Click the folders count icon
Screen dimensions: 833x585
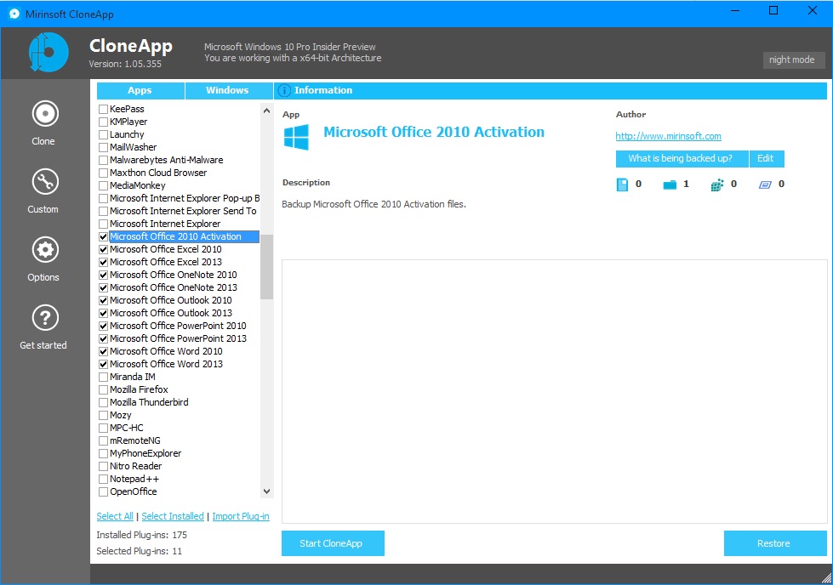[x=670, y=185]
